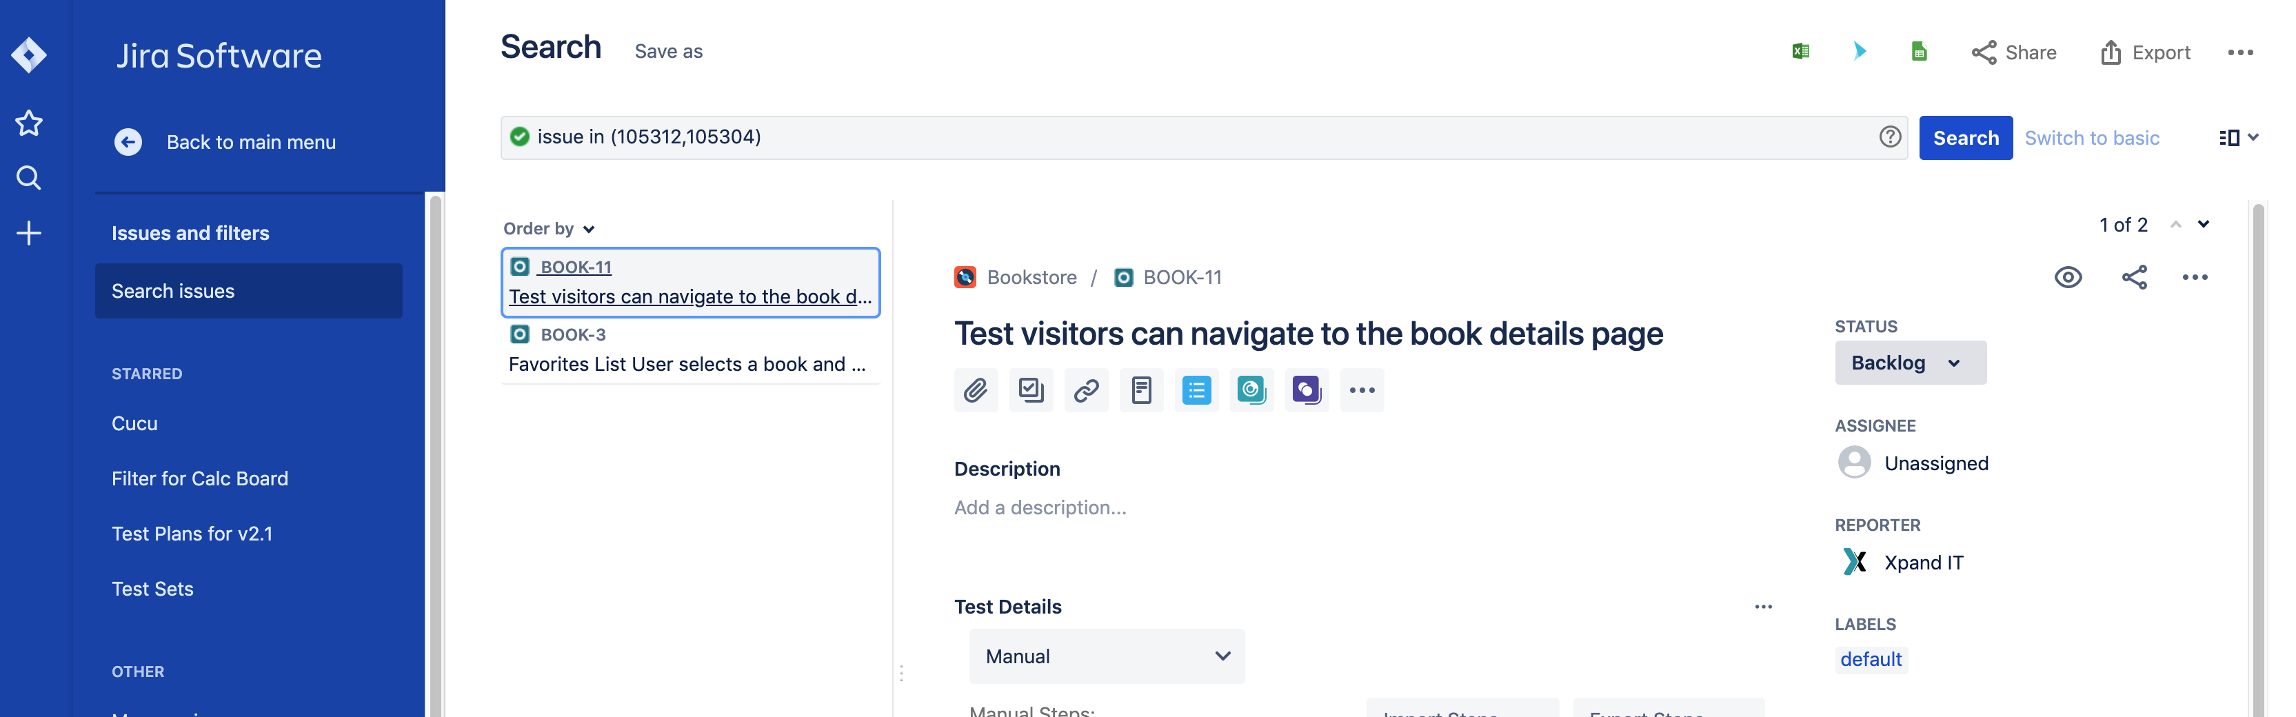
Task: Open the Test Sets filter
Action: click(x=152, y=589)
